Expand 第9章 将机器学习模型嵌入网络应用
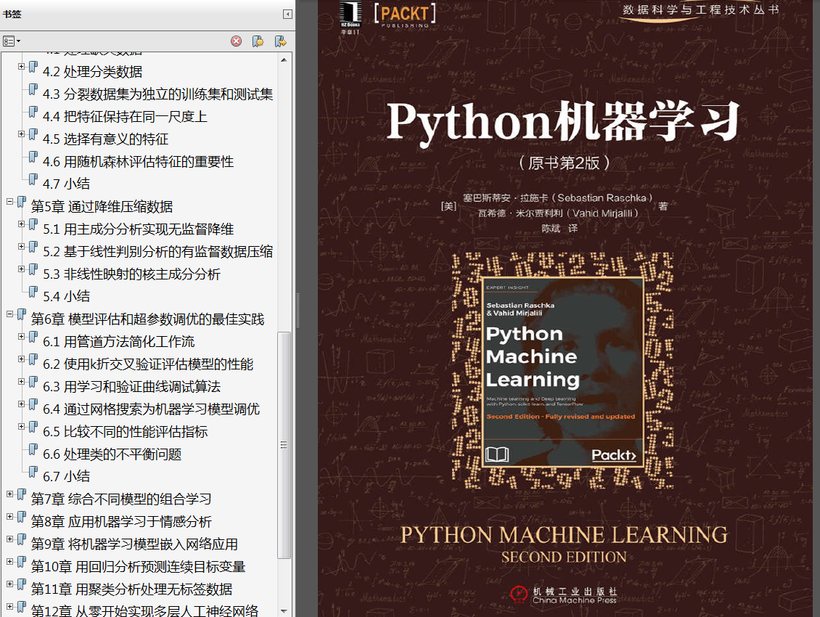The height and width of the screenshot is (617, 820). point(9,539)
